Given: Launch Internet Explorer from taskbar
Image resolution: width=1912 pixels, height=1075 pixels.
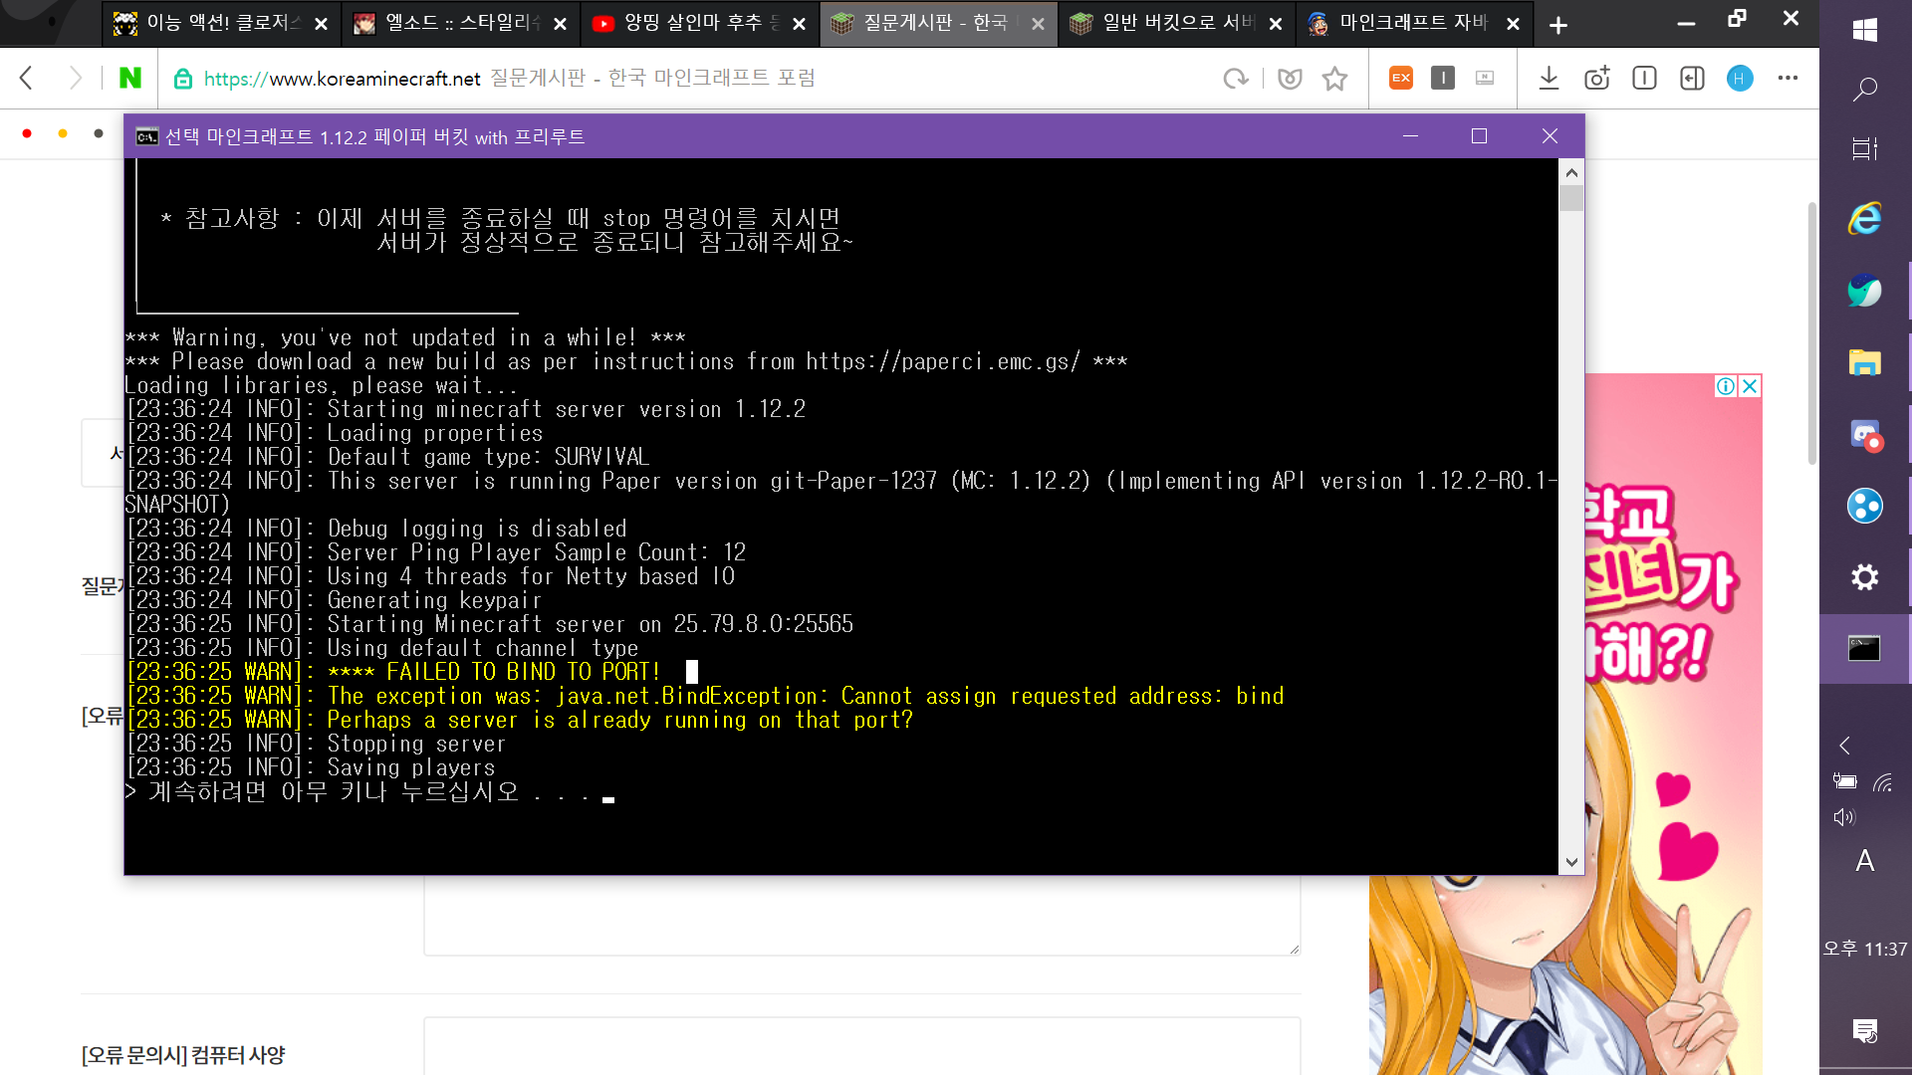Looking at the screenshot, I should (x=1865, y=218).
